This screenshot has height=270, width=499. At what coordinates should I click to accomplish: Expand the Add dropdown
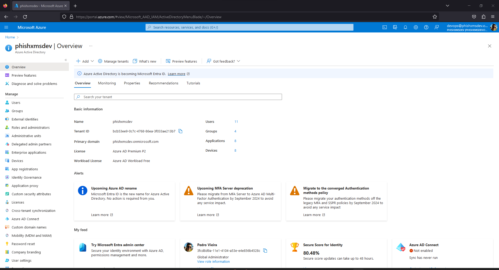pyautogui.click(x=85, y=61)
